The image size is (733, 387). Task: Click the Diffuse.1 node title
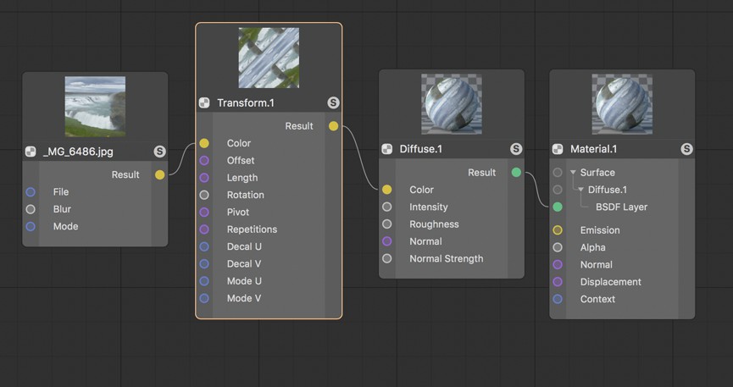pyautogui.click(x=420, y=149)
